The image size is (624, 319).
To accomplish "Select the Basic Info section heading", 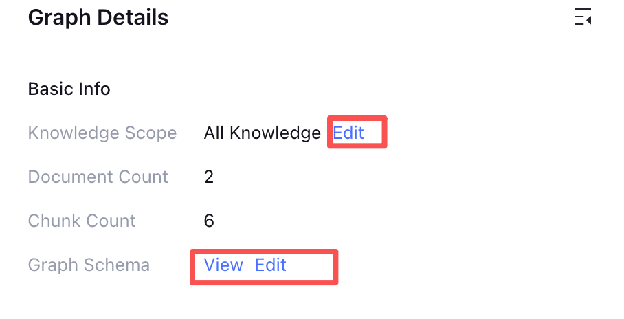I will coord(69,89).
